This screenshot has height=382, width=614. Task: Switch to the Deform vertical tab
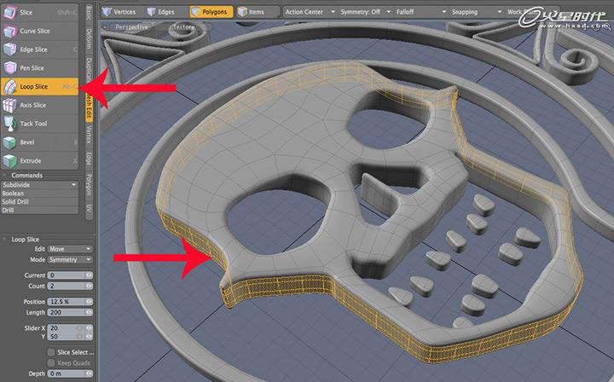tap(89, 38)
